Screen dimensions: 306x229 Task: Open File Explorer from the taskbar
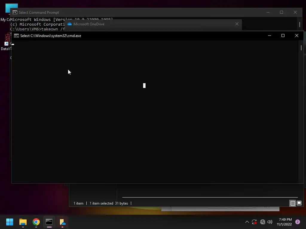point(23,222)
